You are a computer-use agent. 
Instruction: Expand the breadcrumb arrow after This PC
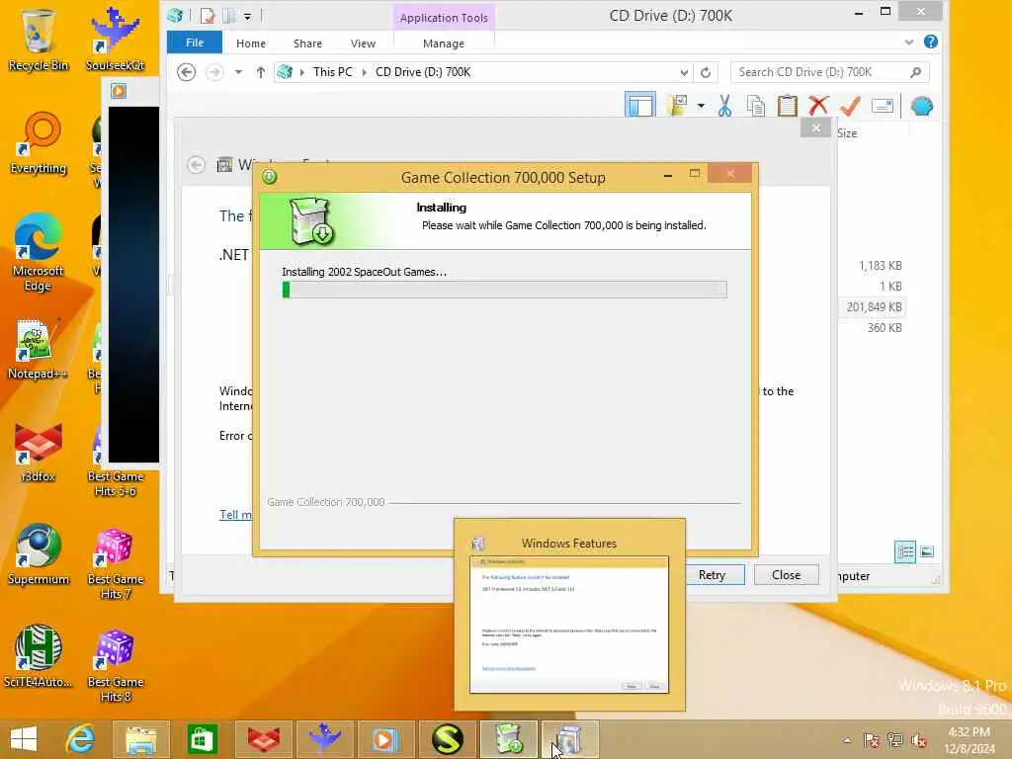click(364, 72)
